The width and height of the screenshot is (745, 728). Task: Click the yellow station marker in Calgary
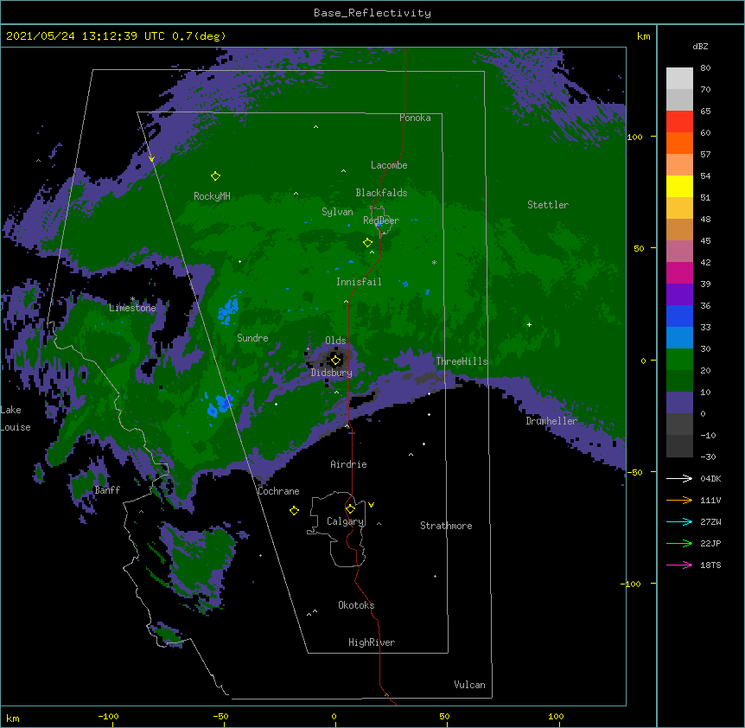(x=350, y=509)
